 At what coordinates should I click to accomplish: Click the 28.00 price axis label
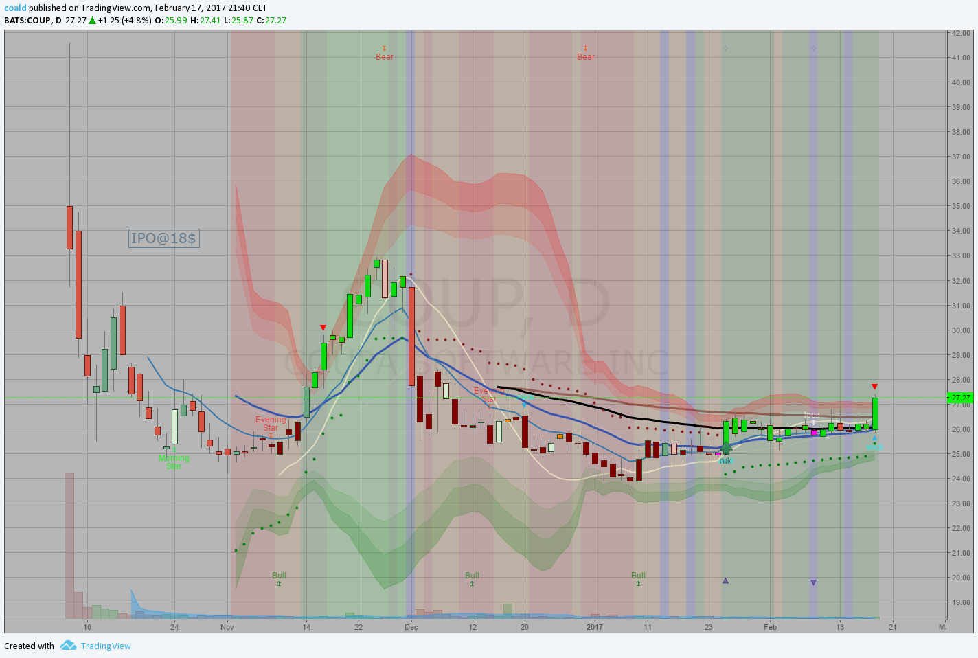961,380
